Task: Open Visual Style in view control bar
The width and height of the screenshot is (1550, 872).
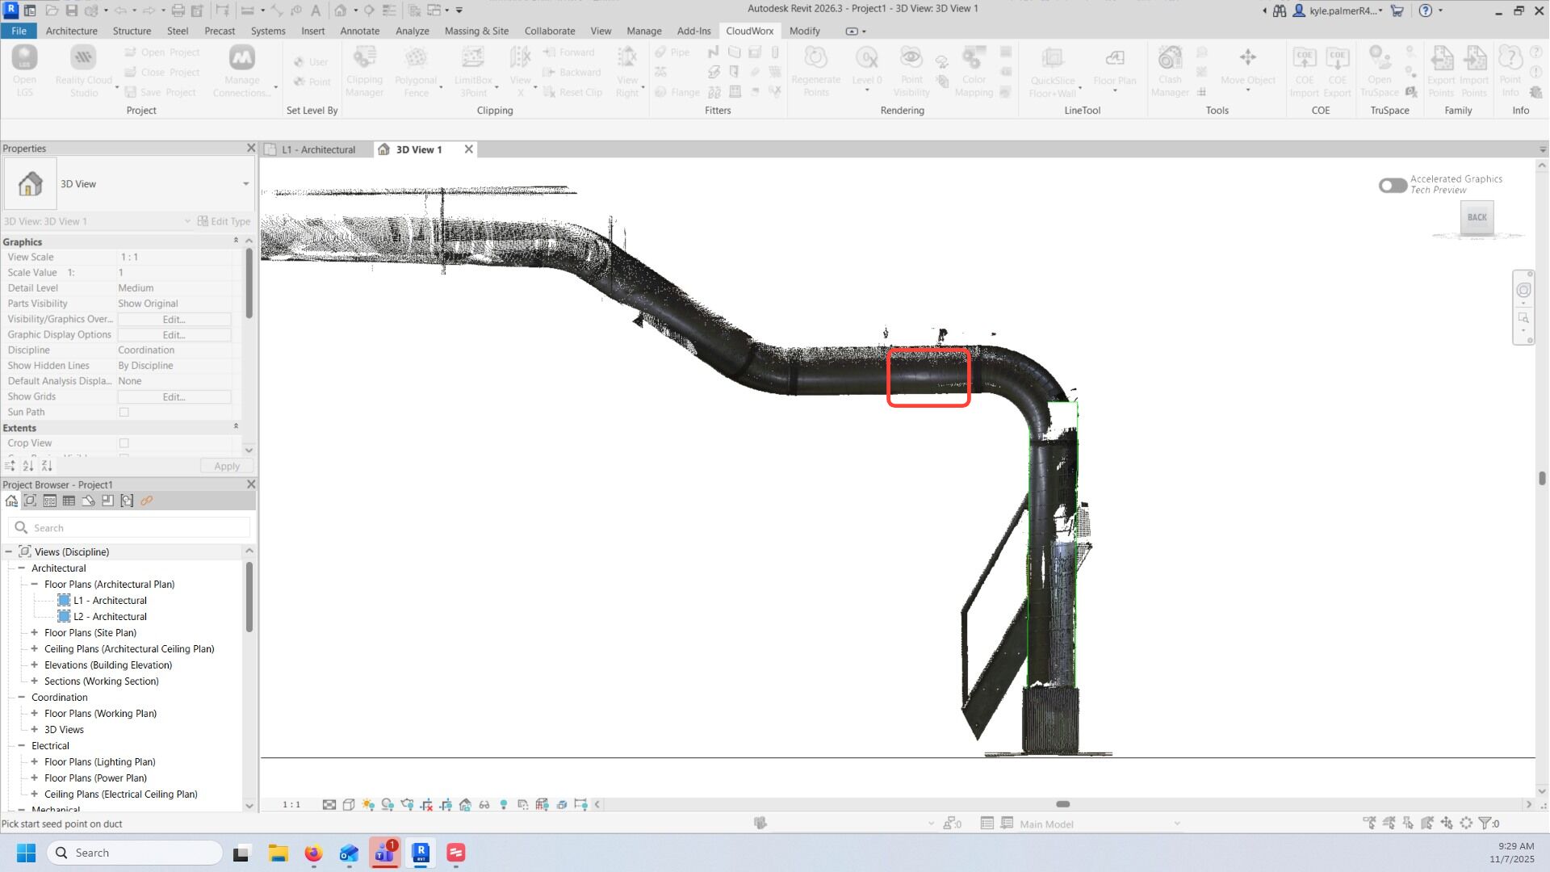Action: (349, 805)
